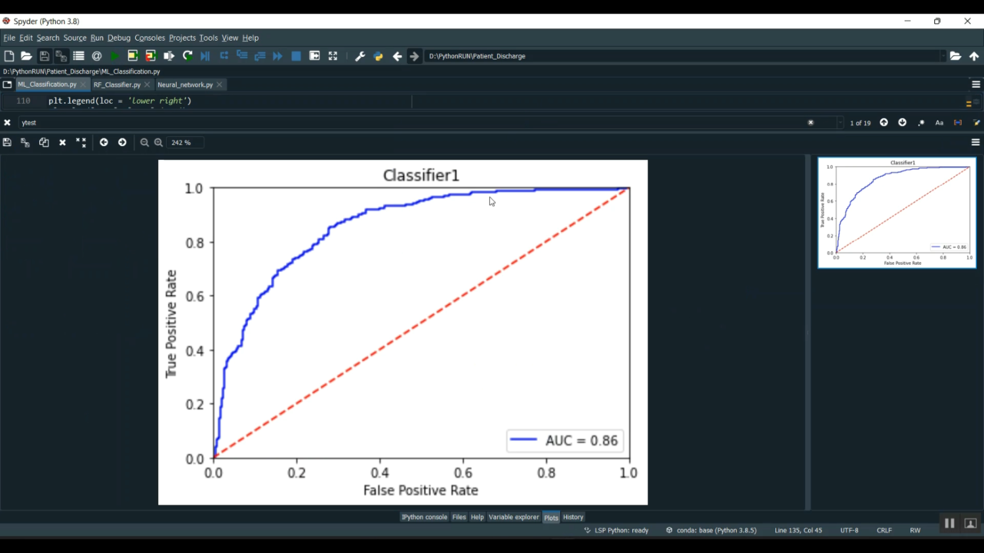Switch to the Variable explorer pane
Image resolution: width=984 pixels, height=553 pixels.
pyautogui.click(x=514, y=517)
